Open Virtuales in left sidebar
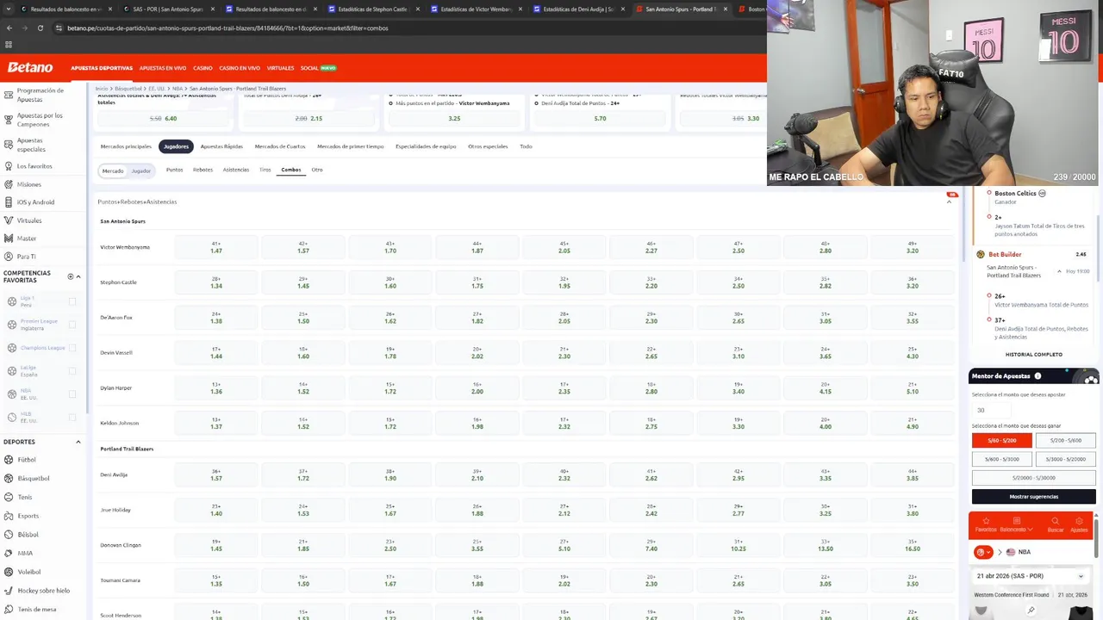This screenshot has height=620, width=1103. 29,220
